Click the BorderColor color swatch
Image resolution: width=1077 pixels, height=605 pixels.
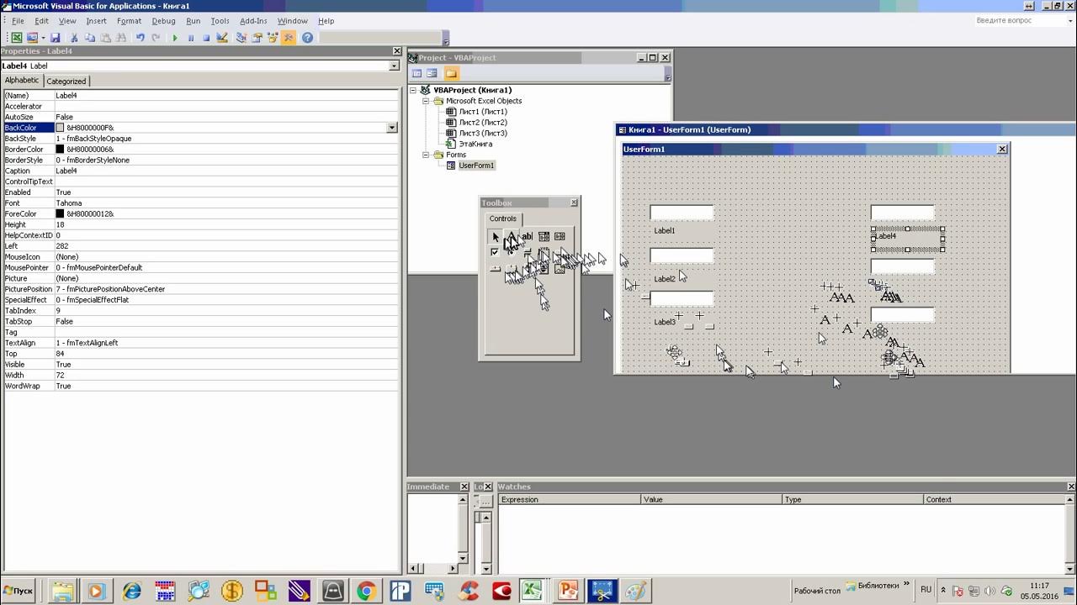(60, 150)
